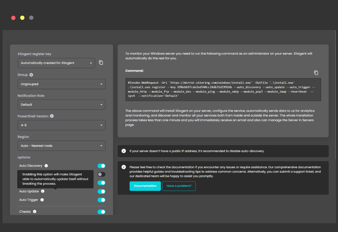Click Auto Trigger info icon
Screen dimensions: 338x232
[x=42, y=200]
